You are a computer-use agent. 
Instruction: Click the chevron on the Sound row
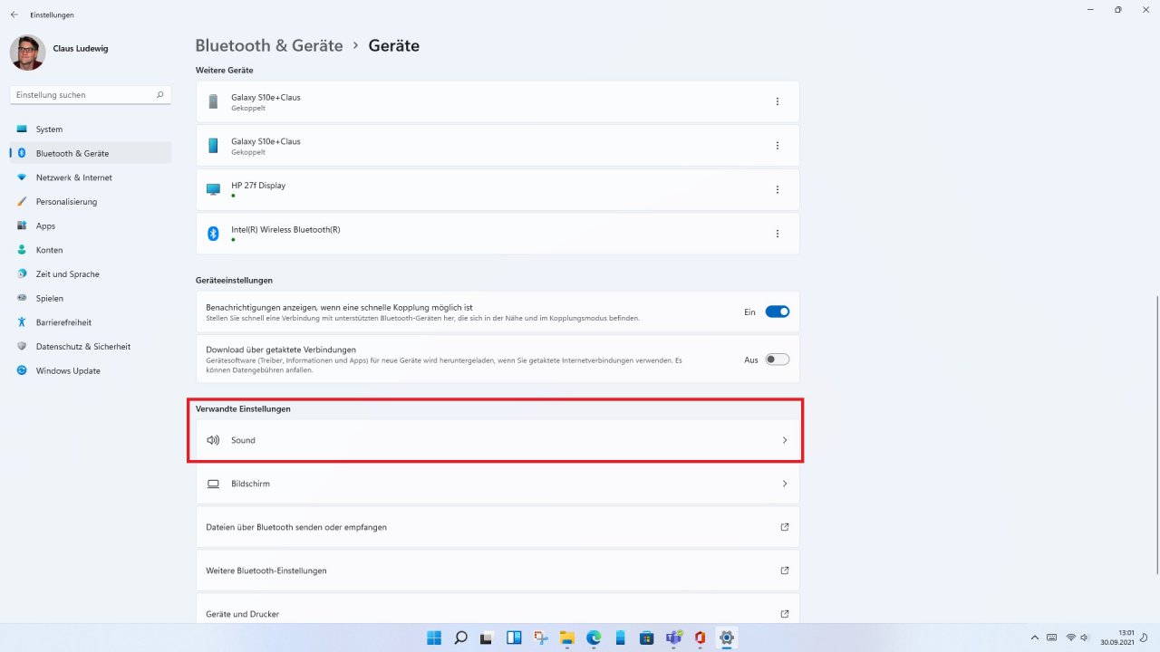(785, 440)
